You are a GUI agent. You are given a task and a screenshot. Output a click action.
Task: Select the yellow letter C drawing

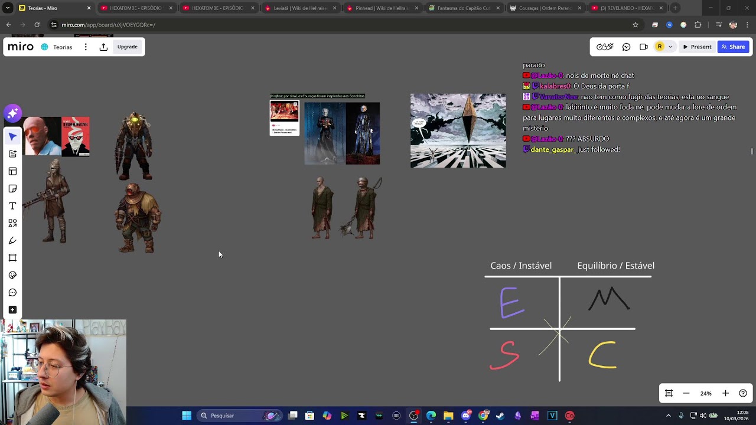click(602, 355)
